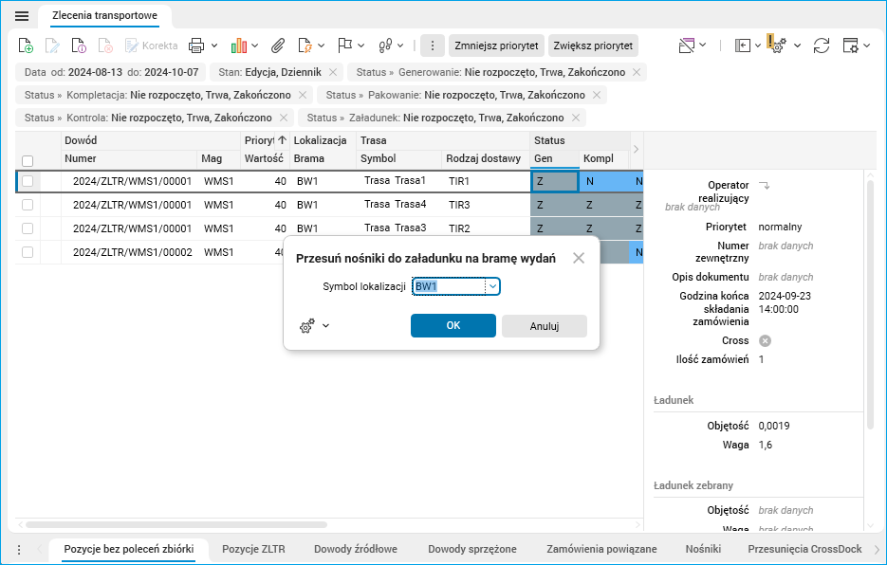Click the delete document icon with red X
The height and width of the screenshot is (565, 887).
pyautogui.click(x=105, y=46)
